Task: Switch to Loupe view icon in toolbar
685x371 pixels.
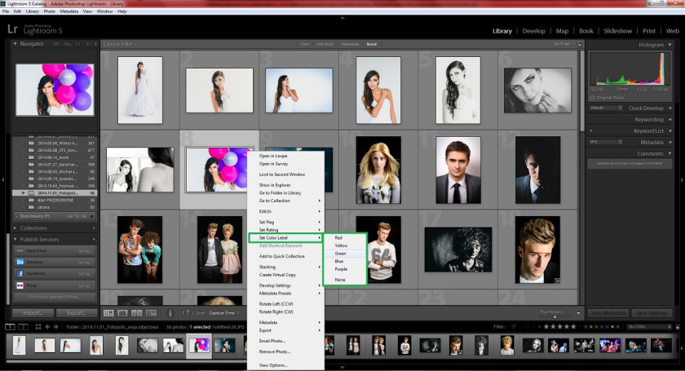Action: click(123, 313)
